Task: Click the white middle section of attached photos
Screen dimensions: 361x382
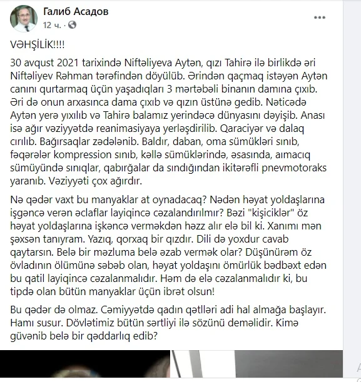Action: pos(202,364)
